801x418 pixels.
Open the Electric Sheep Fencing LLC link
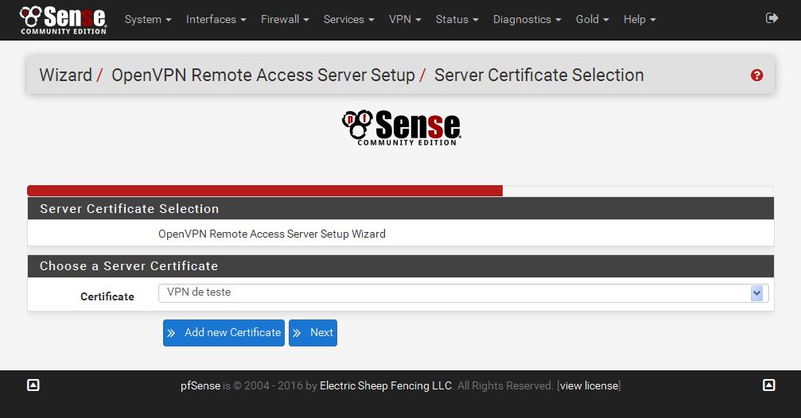point(386,386)
